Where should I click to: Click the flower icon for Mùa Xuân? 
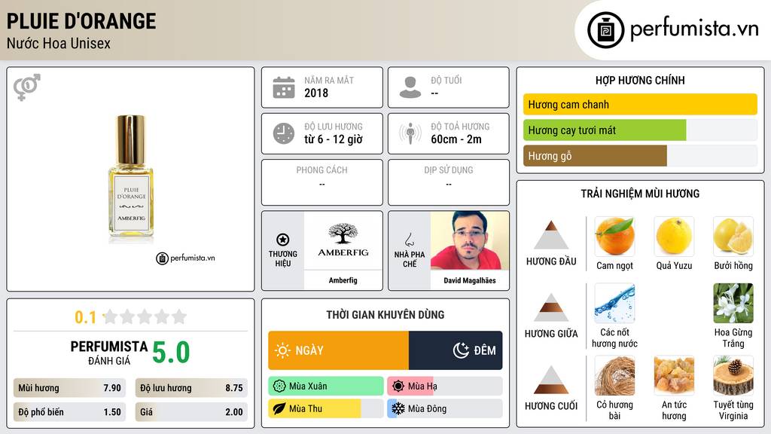[x=279, y=387]
